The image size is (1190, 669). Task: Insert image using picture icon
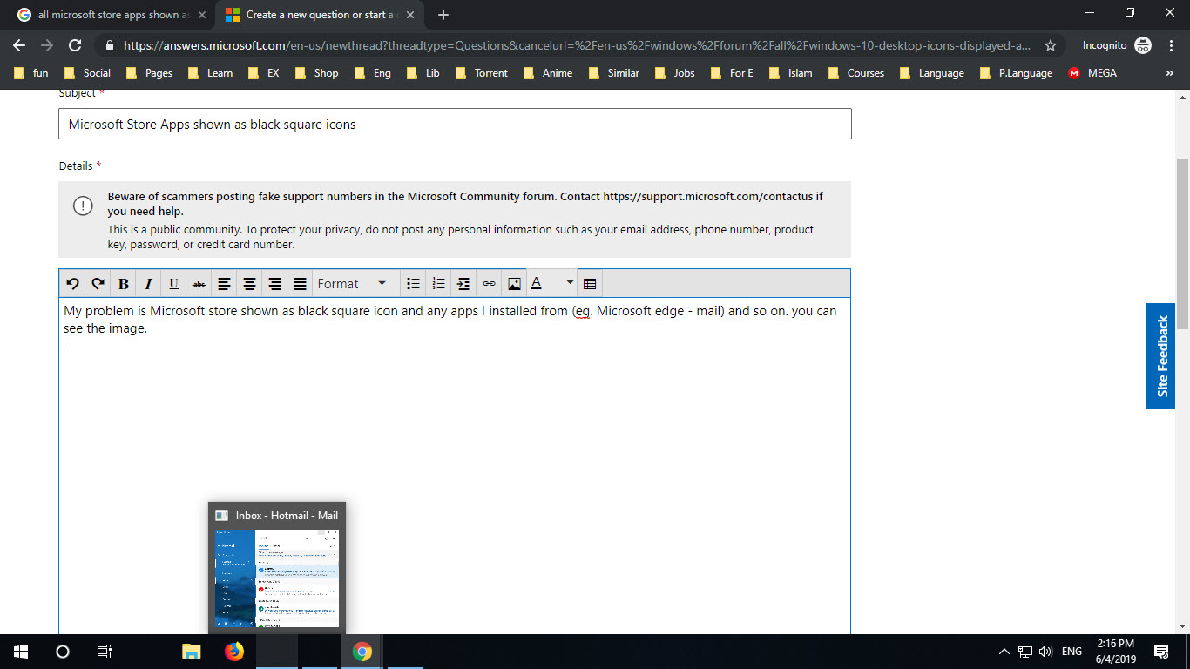(515, 284)
